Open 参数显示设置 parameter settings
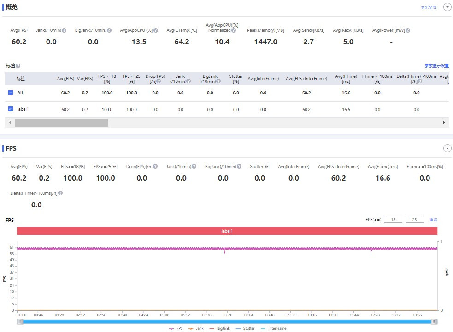 pyautogui.click(x=436, y=66)
